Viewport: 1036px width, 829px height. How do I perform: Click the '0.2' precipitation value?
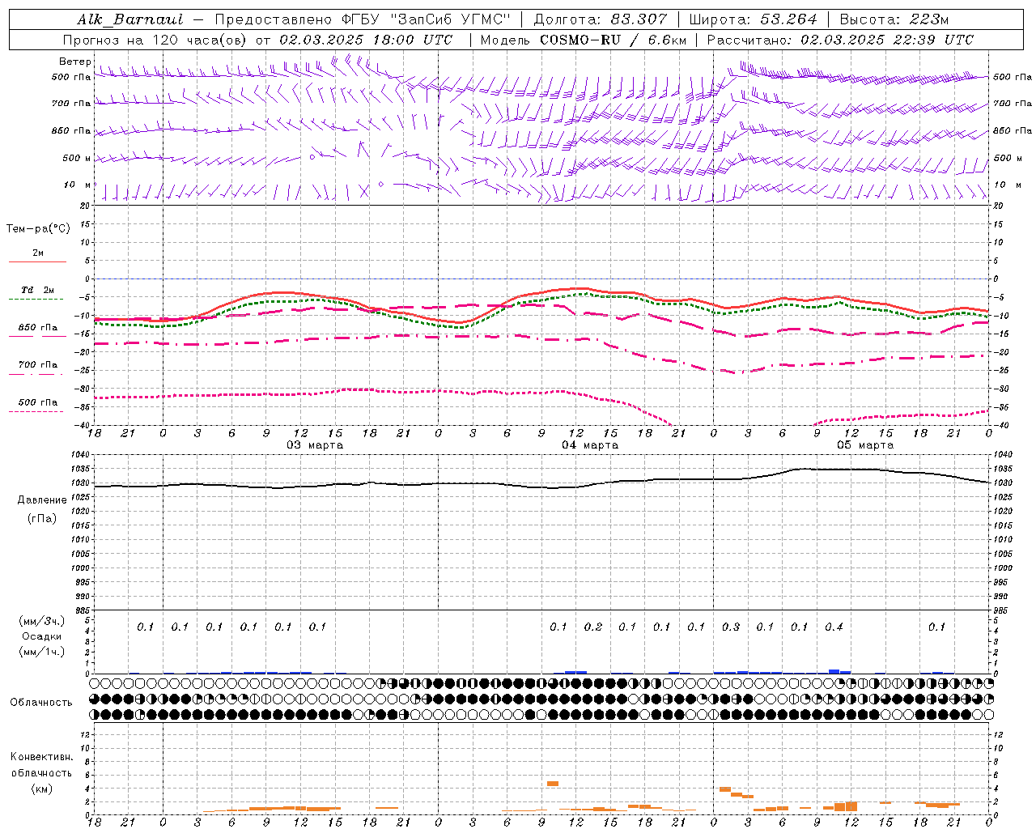(593, 627)
